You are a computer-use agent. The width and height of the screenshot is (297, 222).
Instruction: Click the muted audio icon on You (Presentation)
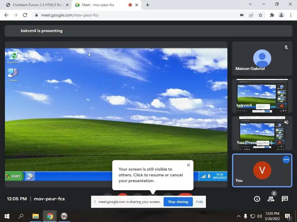(x=286, y=122)
